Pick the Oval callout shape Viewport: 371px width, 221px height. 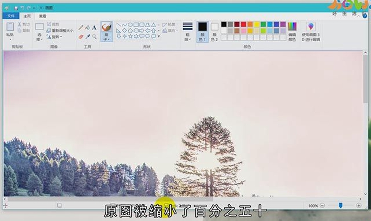pyautogui.click(x=147, y=36)
